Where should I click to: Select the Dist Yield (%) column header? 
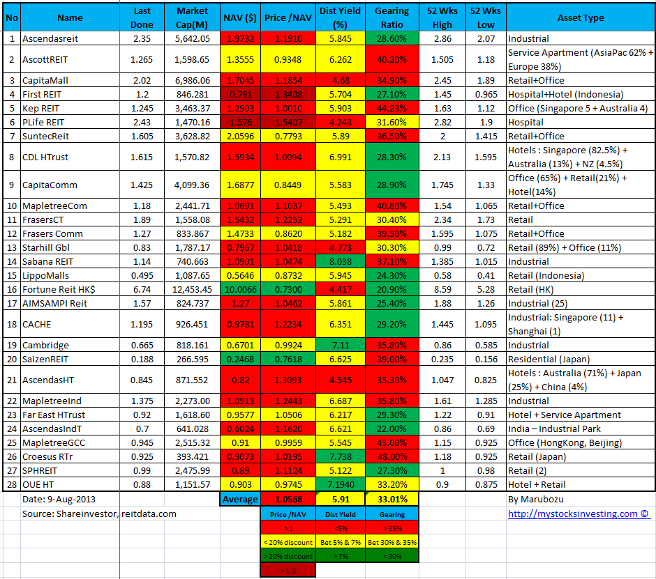point(340,17)
